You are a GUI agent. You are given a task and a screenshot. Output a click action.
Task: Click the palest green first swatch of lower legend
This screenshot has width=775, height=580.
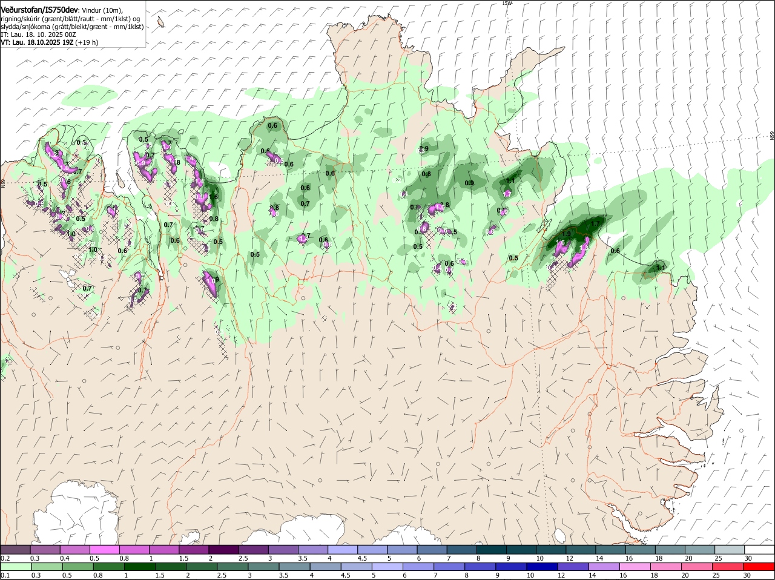(x=15, y=567)
